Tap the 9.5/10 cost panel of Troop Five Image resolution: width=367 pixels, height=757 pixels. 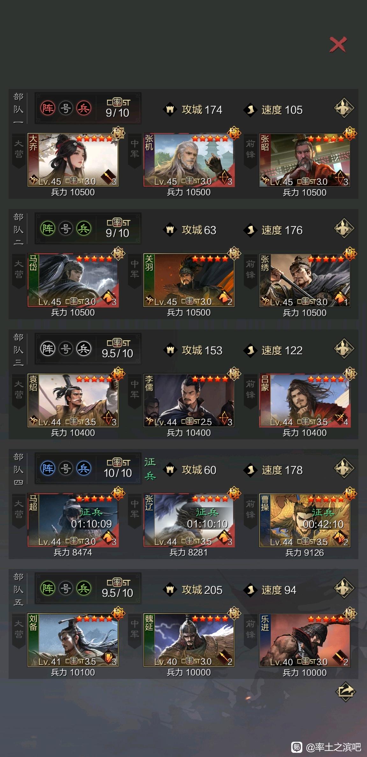tap(118, 588)
